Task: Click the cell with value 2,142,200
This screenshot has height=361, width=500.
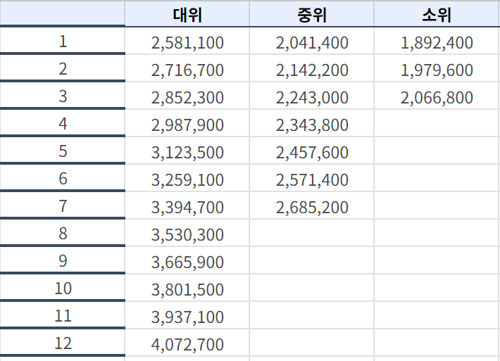Action: (311, 68)
